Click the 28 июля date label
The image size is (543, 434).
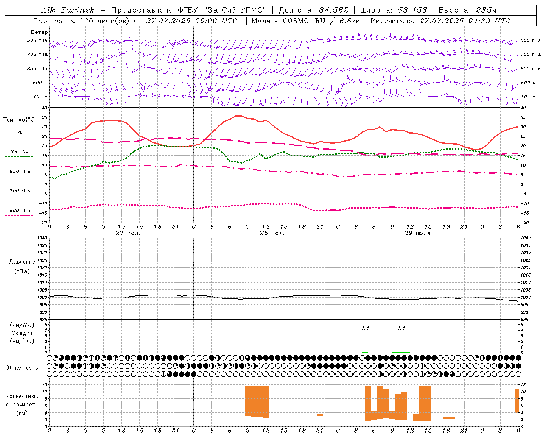(273, 233)
